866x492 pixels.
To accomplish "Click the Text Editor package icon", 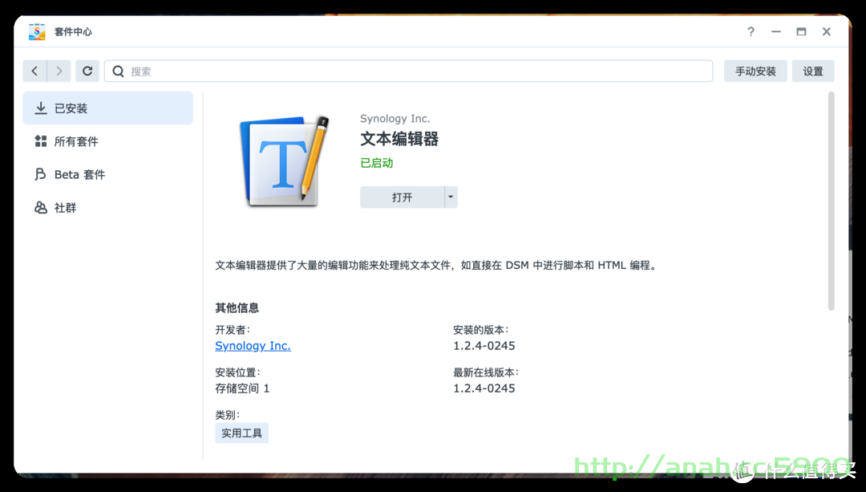I will 284,161.
